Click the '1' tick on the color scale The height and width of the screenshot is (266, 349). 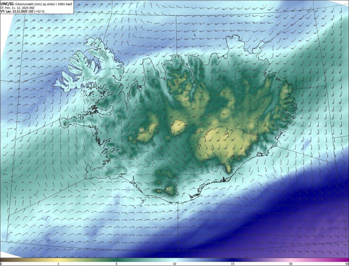[x=58, y=264]
